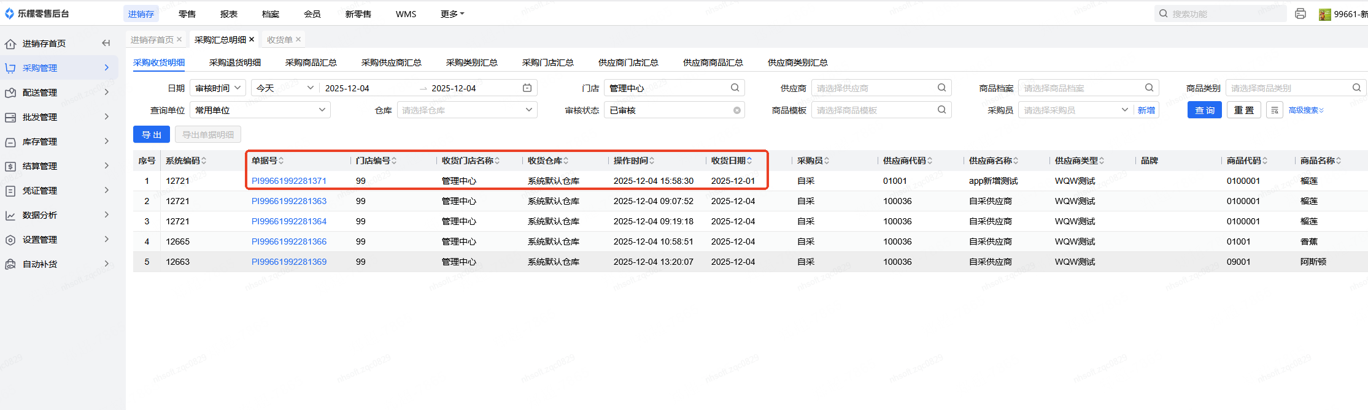Switch to the 采购商品汇总 tab
1368x410 pixels.
coord(311,63)
